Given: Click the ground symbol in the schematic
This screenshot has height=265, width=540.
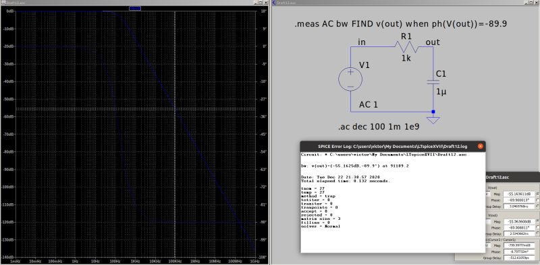Looking at the screenshot, I should (433, 120).
